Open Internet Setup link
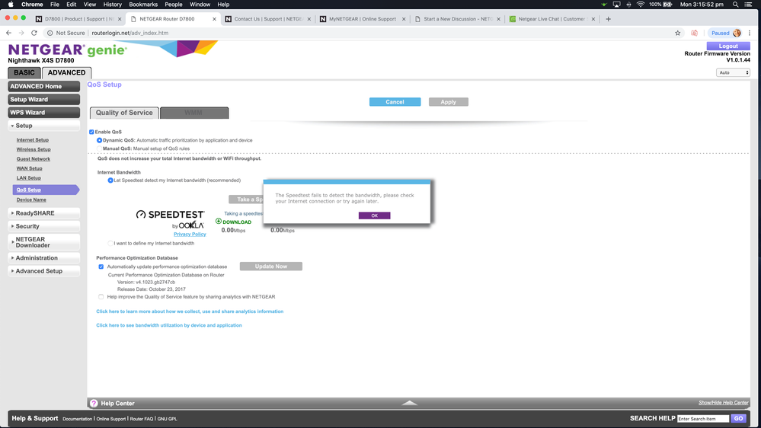761x428 pixels. 33,140
